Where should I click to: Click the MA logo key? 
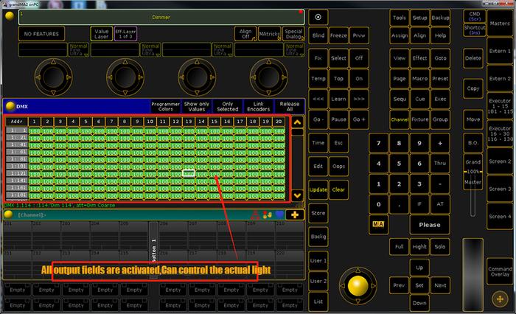coord(377,224)
